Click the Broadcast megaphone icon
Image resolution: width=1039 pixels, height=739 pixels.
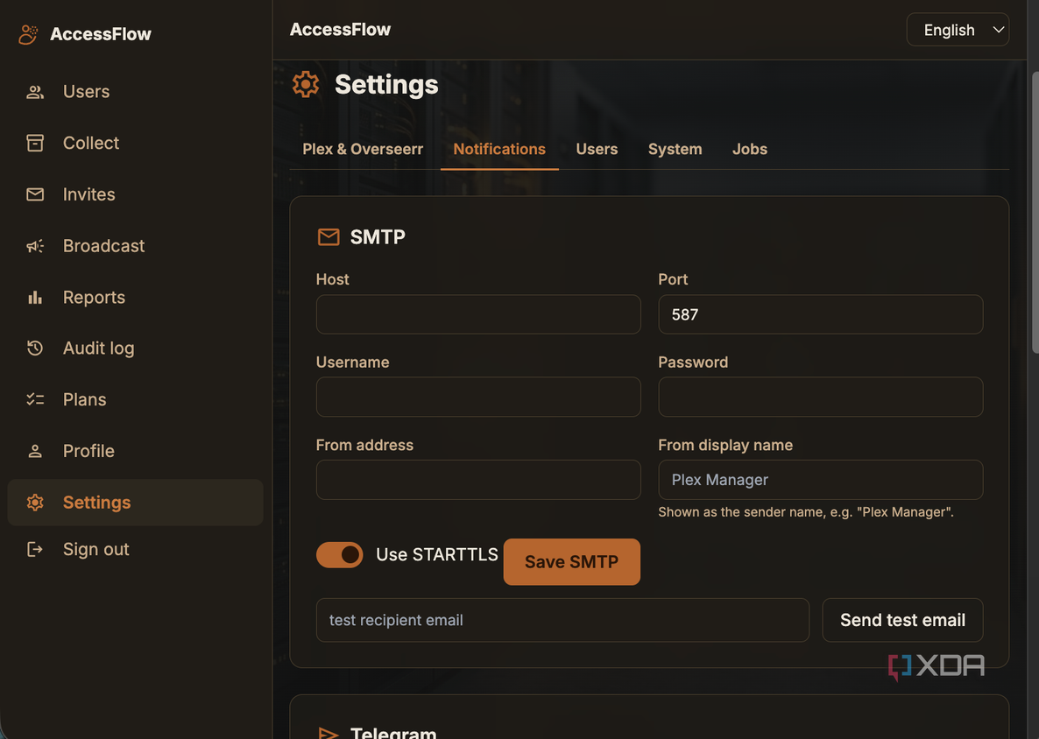tap(35, 246)
